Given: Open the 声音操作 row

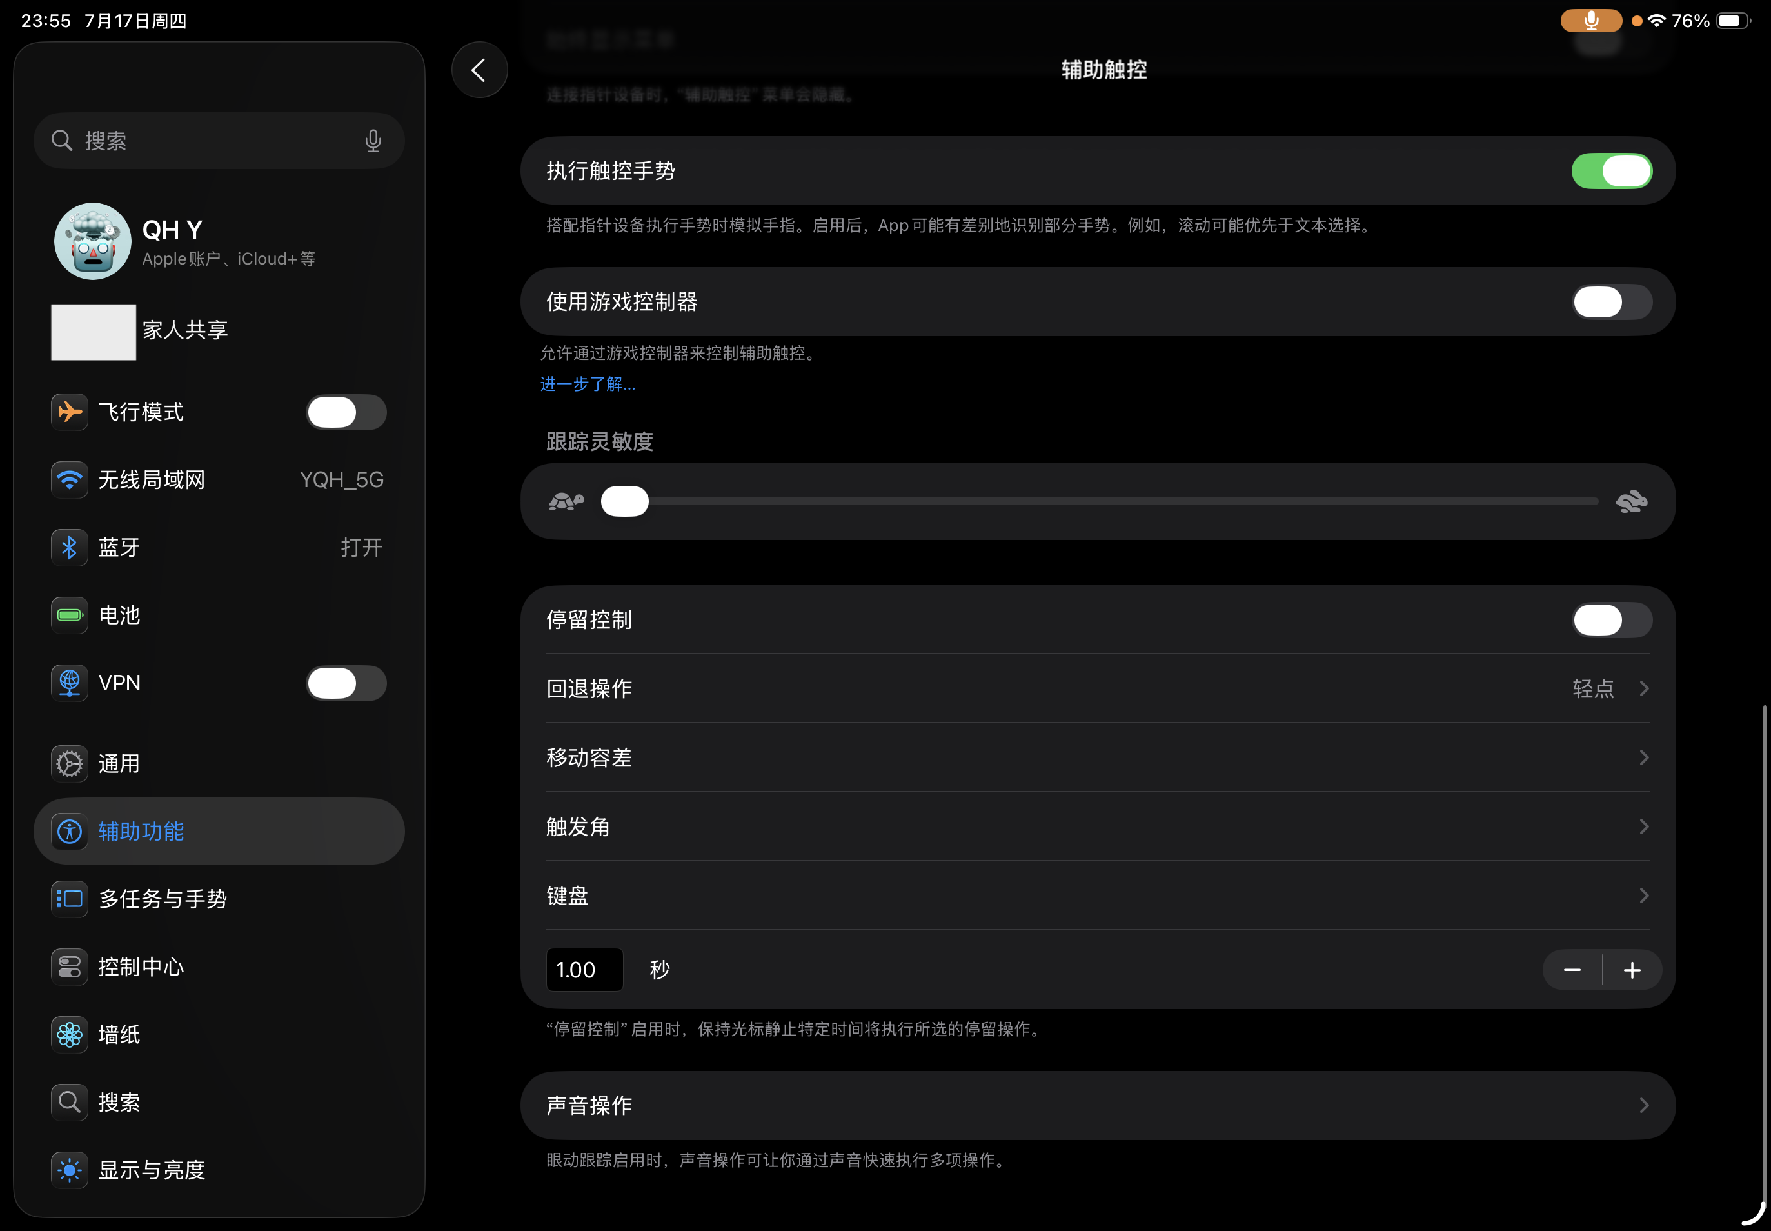Looking at the screenshot, I should [1097, 1105].
